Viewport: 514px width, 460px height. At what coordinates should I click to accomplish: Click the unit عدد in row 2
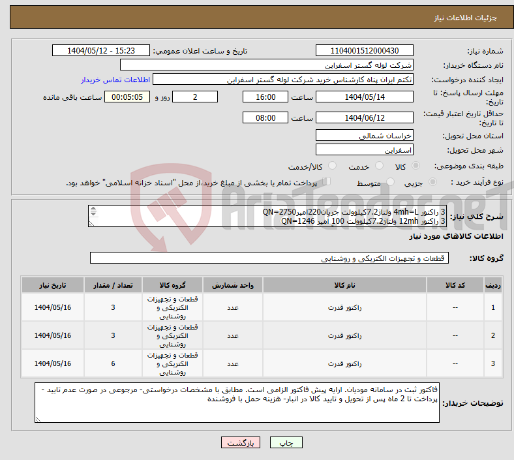[233, 336]
